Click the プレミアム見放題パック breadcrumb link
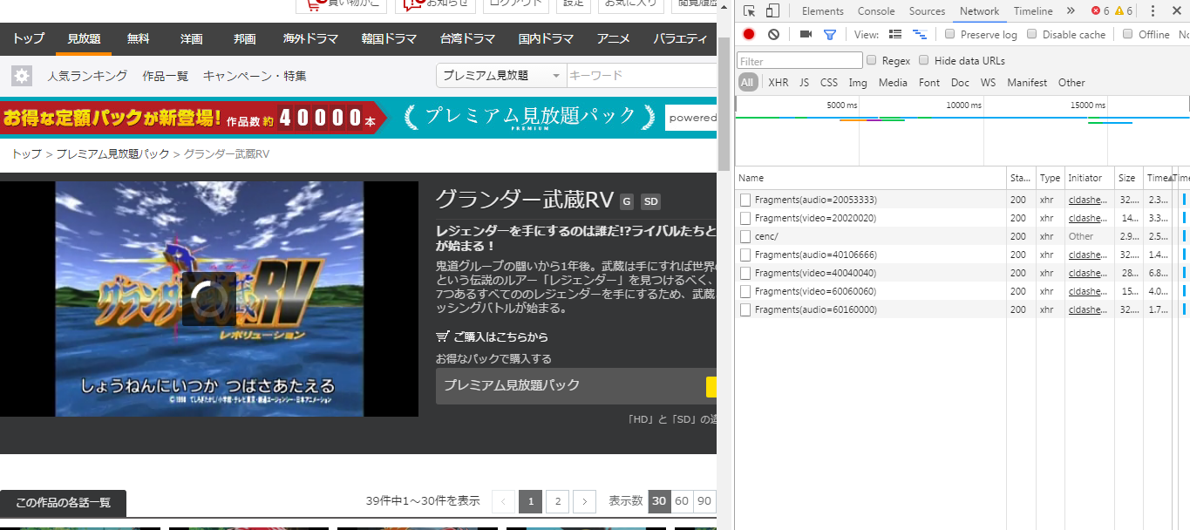Screen dimensions: 1190x530 [x=113, y=154]
